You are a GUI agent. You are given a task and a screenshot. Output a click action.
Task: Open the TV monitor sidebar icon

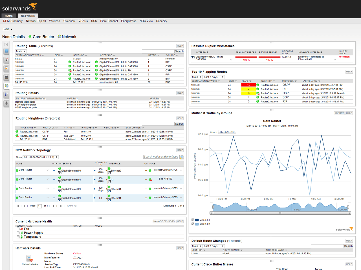click(x=6, y=77)
